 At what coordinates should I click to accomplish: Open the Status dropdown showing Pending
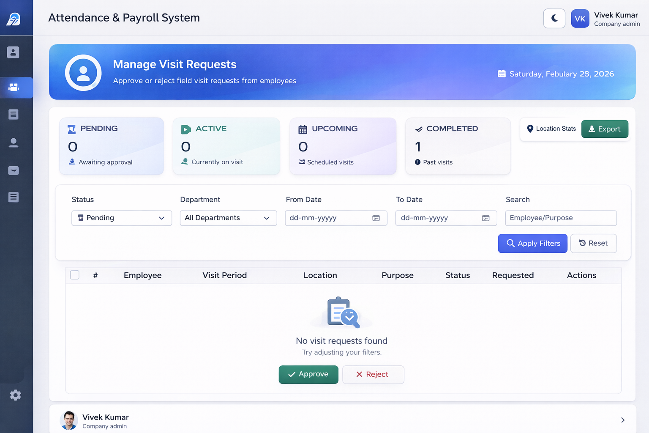tap(122, 218)
